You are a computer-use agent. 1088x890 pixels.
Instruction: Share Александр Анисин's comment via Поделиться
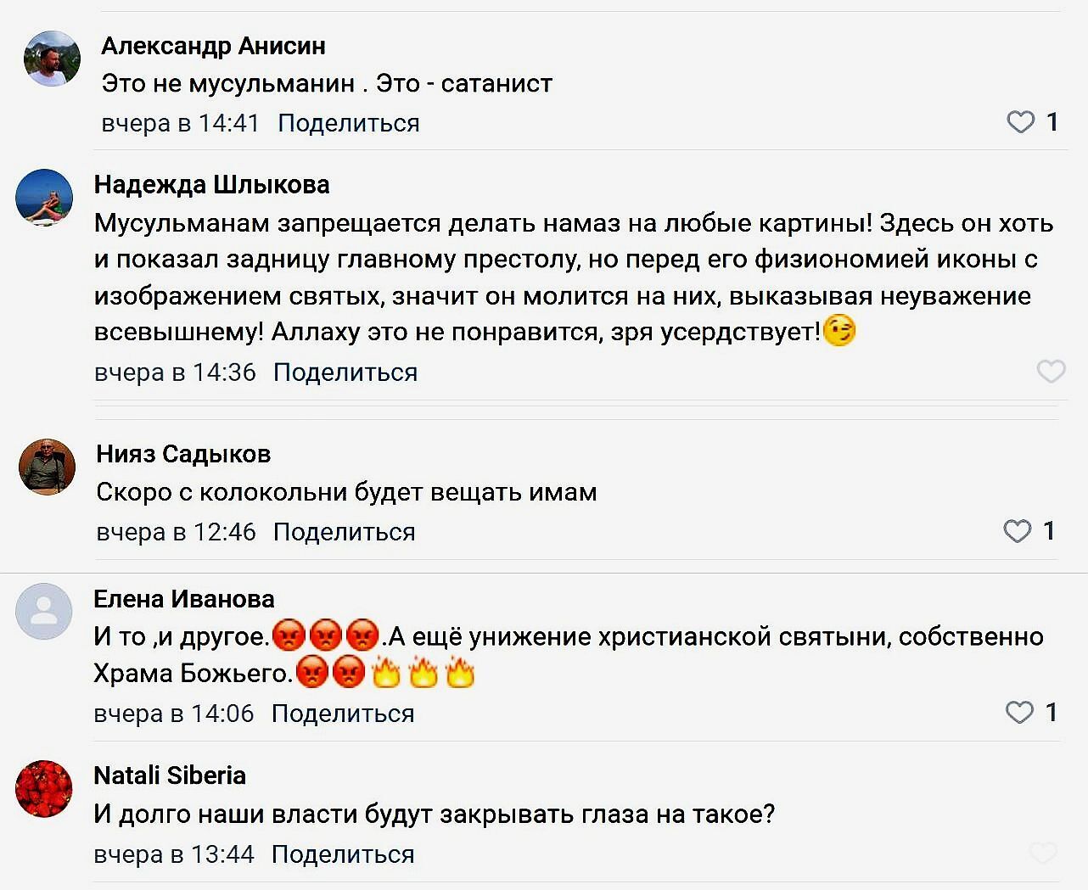[349, 123]
